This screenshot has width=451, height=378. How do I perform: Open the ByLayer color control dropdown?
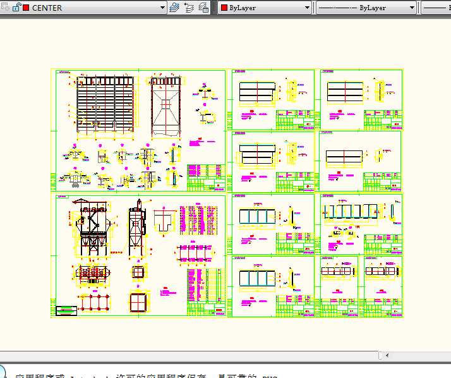307,8
